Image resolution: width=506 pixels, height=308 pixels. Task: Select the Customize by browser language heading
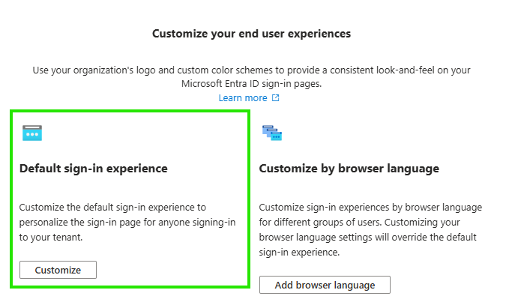coord(349,169)
